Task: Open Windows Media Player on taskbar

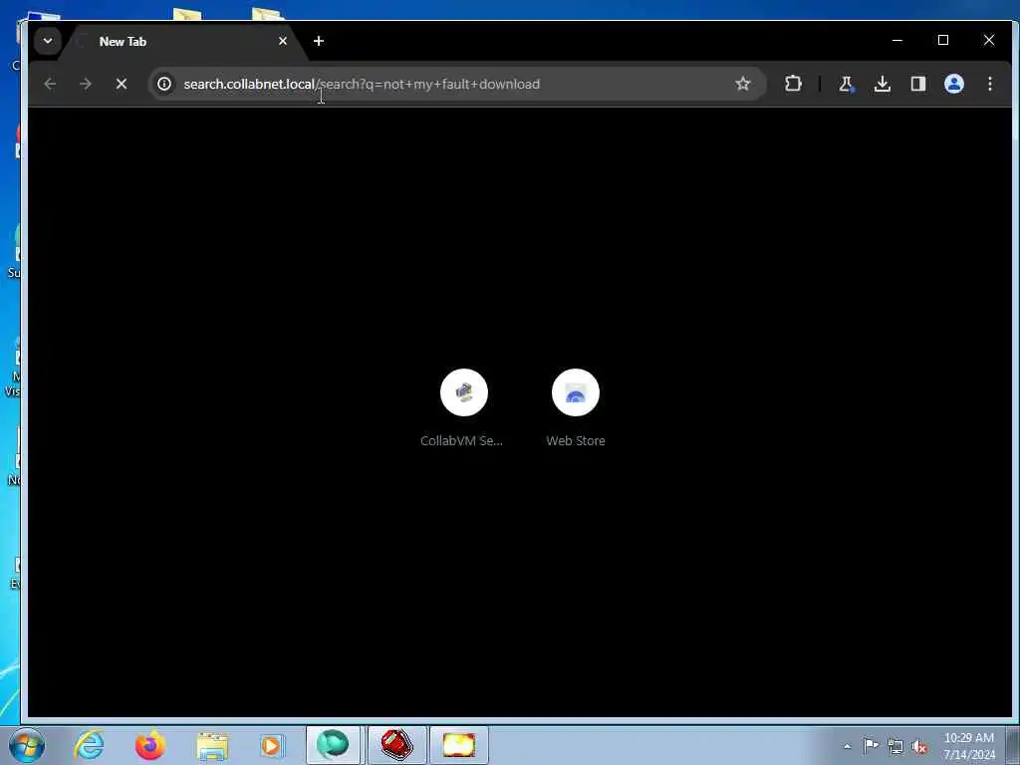Action: tap(271, 745)
